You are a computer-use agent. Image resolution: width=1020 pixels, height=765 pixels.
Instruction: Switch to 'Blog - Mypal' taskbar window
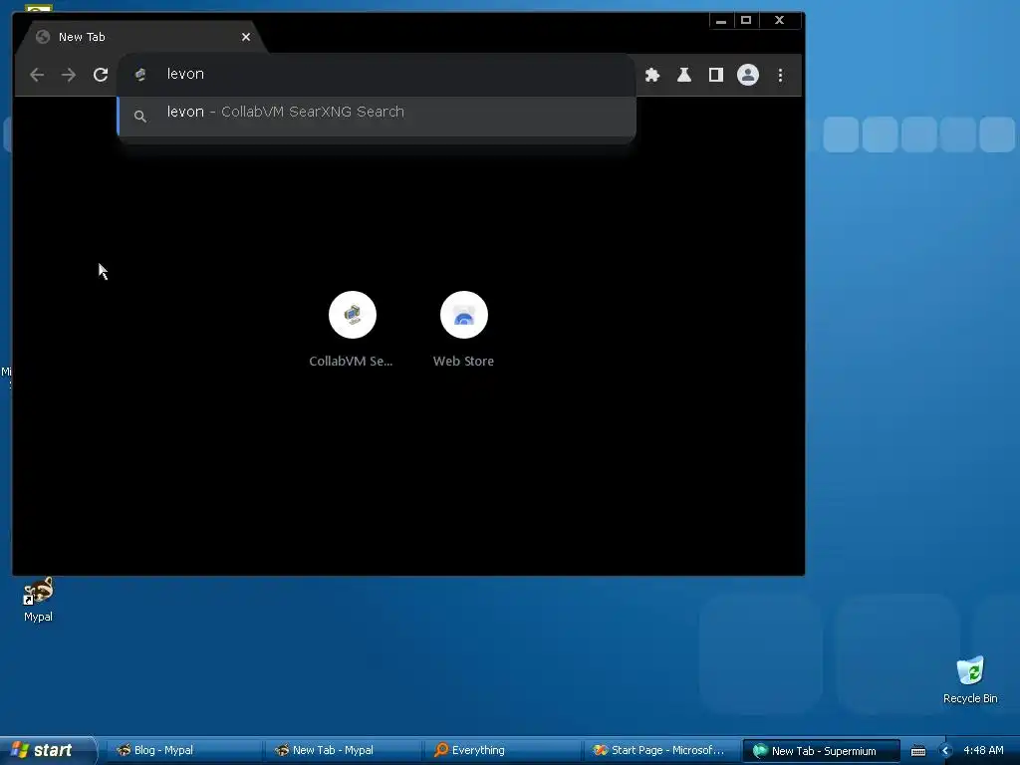coord(183,751)
